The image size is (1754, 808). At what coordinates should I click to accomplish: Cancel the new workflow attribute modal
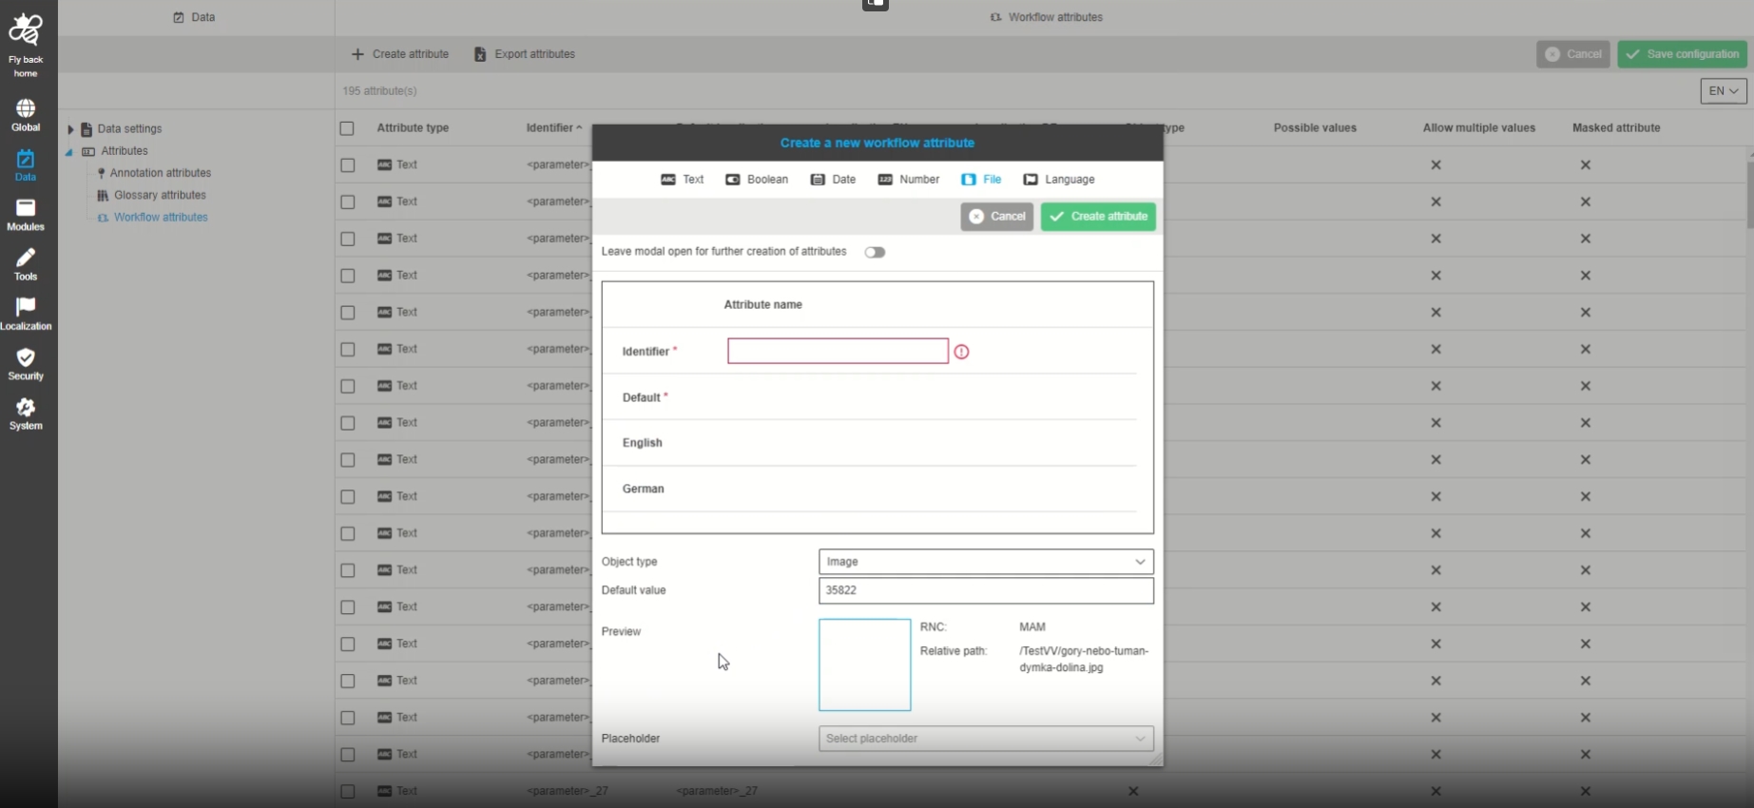997,217
